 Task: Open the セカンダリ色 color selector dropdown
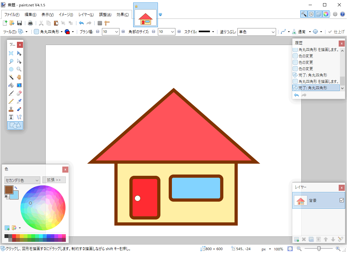[22, 180]
